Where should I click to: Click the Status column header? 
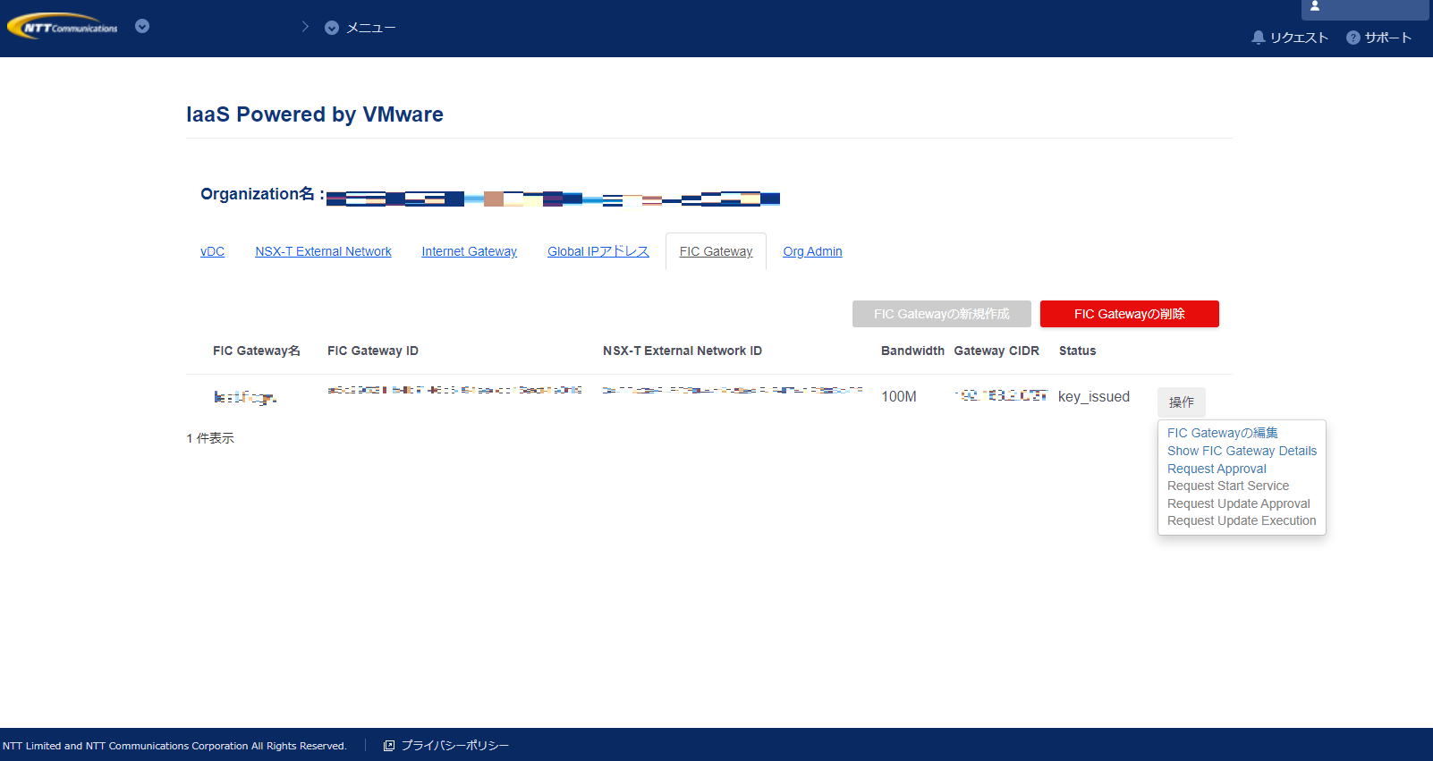click(1077, 351)
